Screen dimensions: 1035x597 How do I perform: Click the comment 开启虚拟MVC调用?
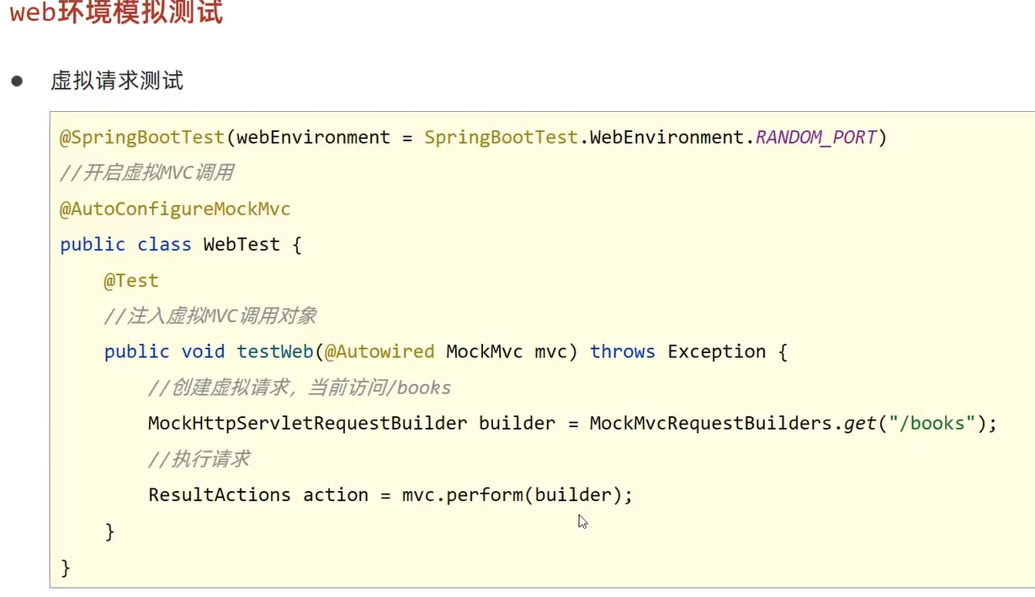click(x=146, y=173)
